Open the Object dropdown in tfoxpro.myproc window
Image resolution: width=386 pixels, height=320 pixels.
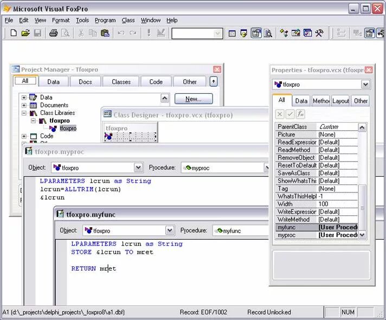point(138,168)
